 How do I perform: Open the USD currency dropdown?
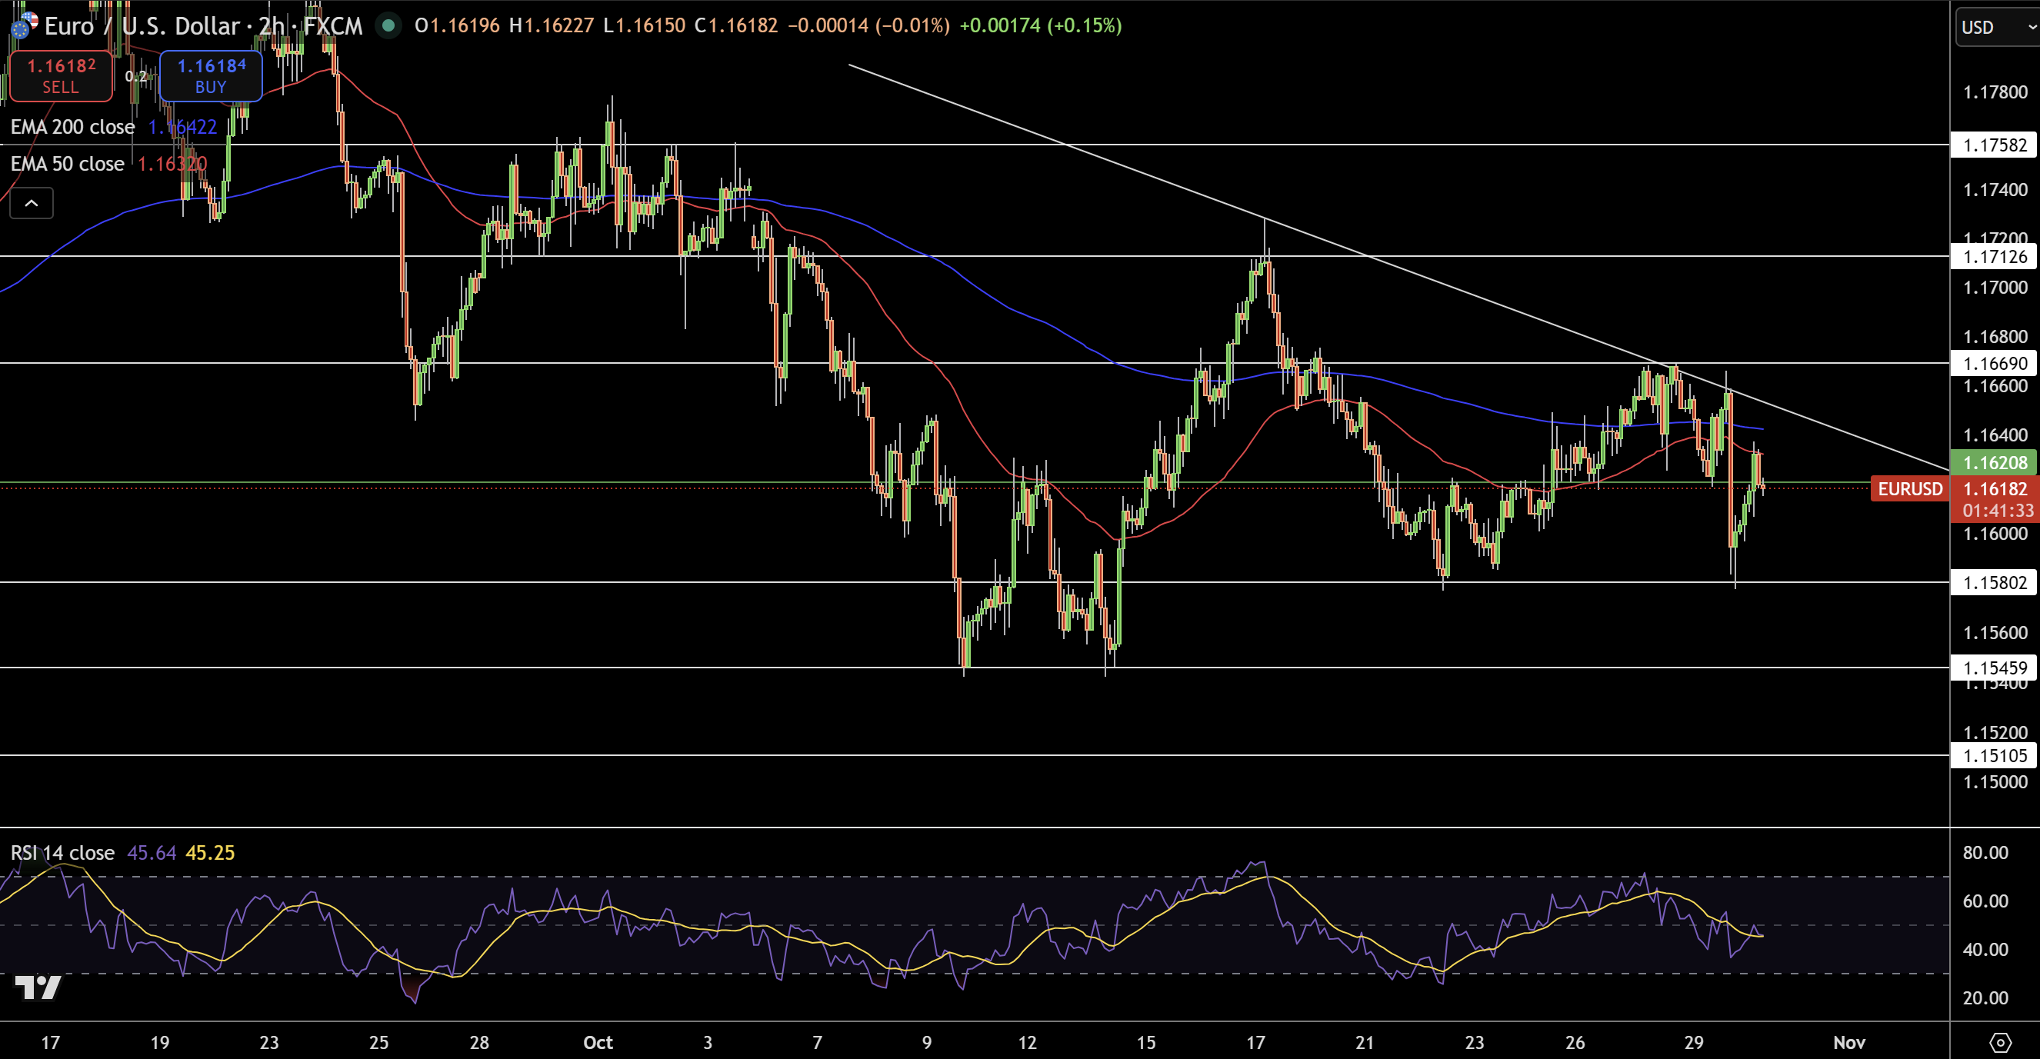click(1992, 26)
